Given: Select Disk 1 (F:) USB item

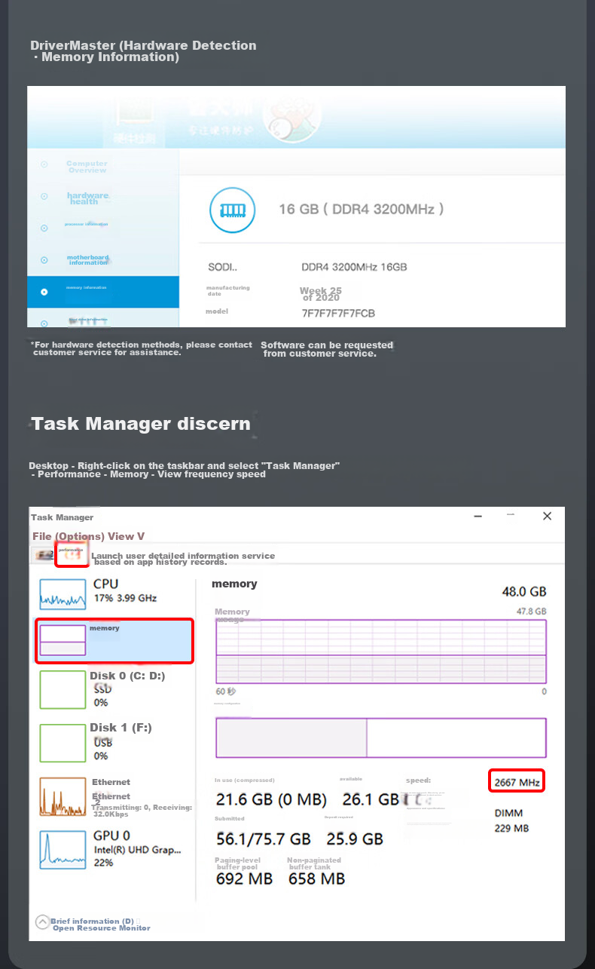Looking at the screenshot, I should 114,742.
